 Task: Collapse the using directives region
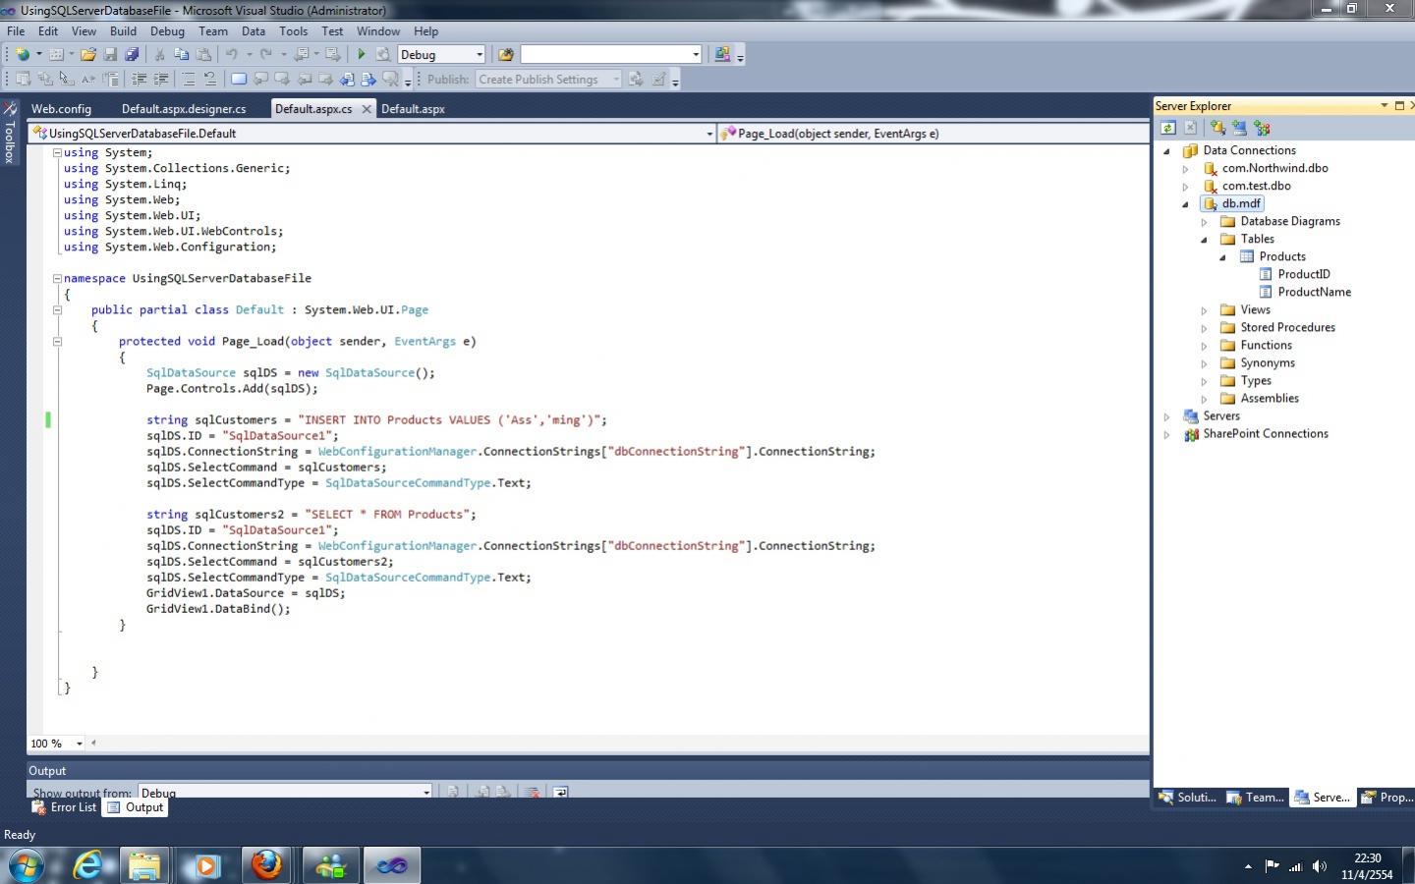[57, 153]
